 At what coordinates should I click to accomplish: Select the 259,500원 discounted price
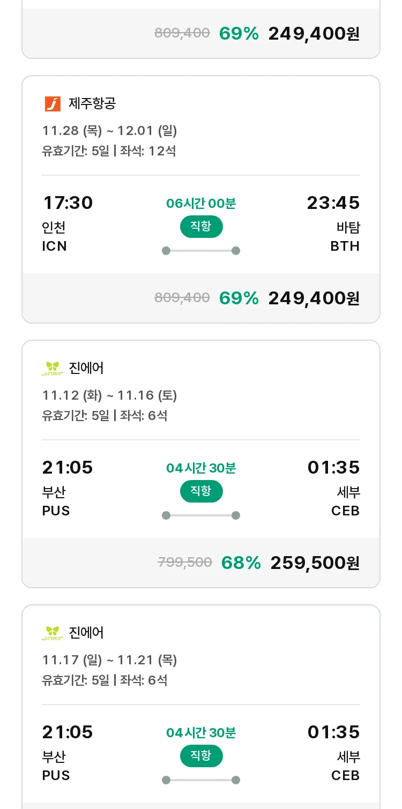coord(315,563)
